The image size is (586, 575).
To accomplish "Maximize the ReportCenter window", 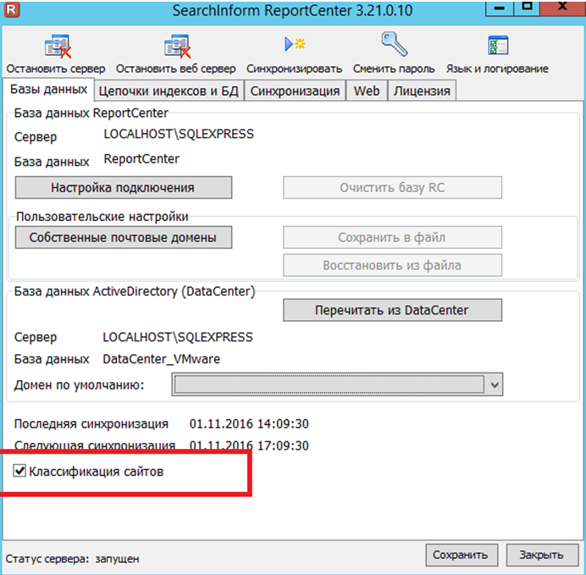I will coord(528,8).
